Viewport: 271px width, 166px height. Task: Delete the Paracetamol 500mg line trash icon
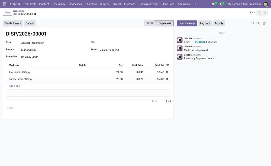click(167, 79)
